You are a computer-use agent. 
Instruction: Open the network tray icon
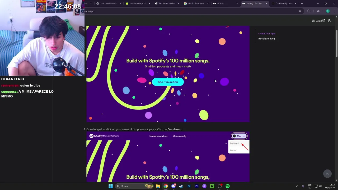(316, 186)
